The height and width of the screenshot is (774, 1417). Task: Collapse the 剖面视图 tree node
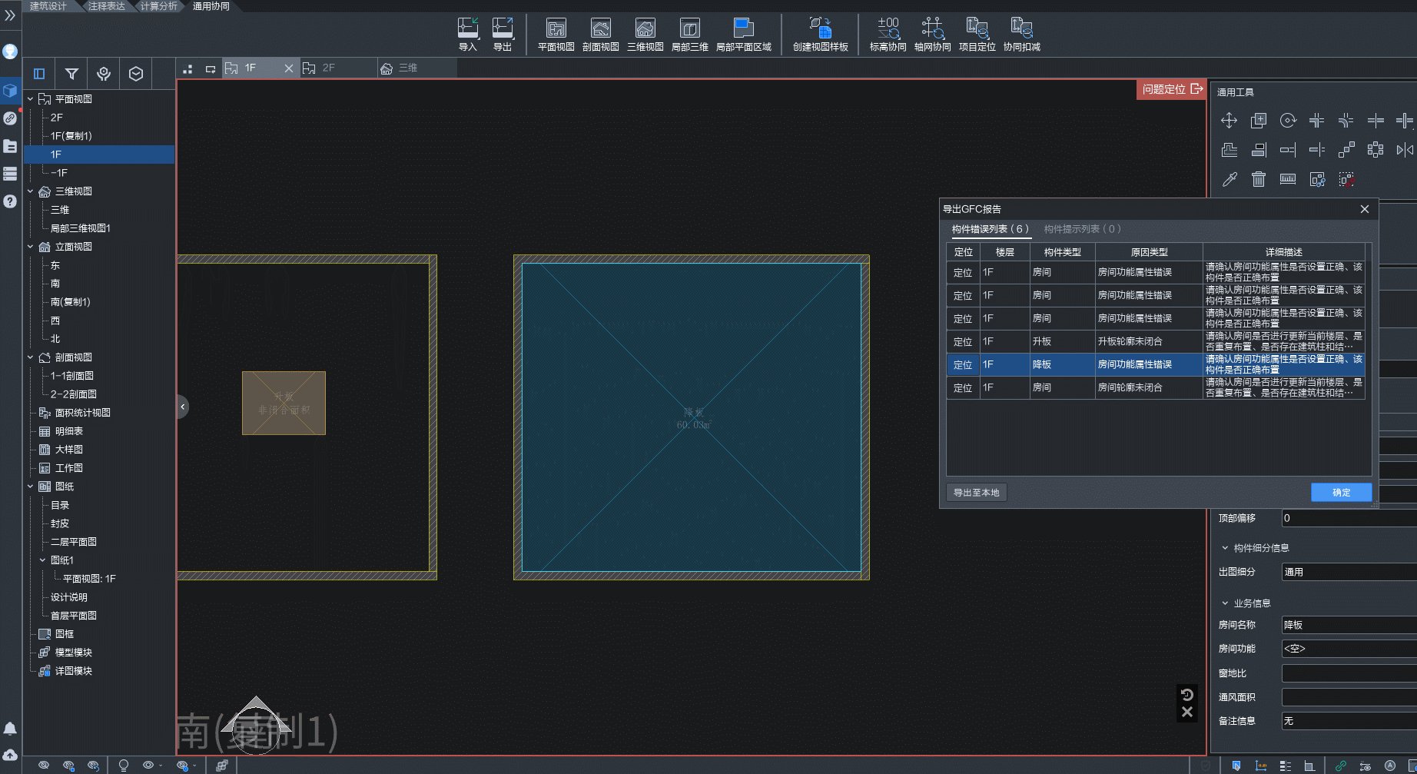pyautogui.click(x=31, y=357)
